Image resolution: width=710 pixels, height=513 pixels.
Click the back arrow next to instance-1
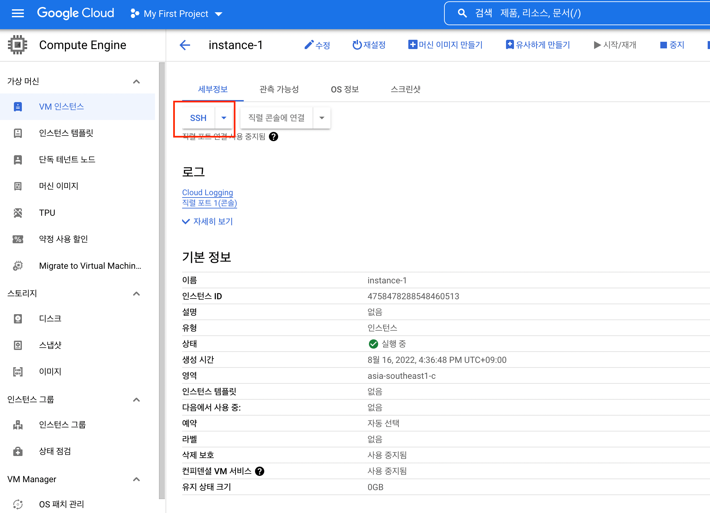point(185,45)
